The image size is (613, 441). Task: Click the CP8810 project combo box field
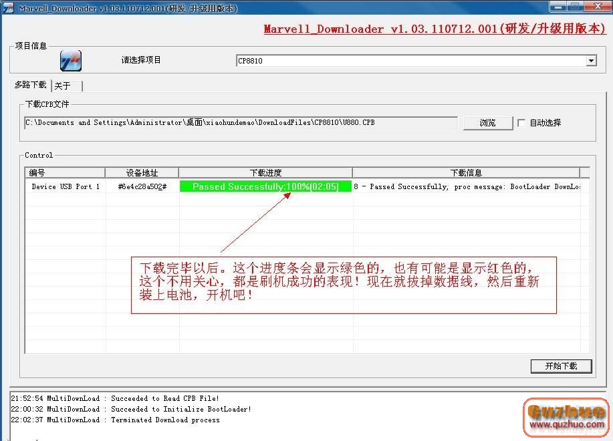[416, 61]
